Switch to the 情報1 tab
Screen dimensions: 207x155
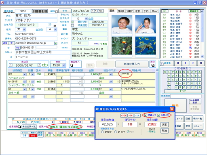pyautogui.click(x=121, y=11)
